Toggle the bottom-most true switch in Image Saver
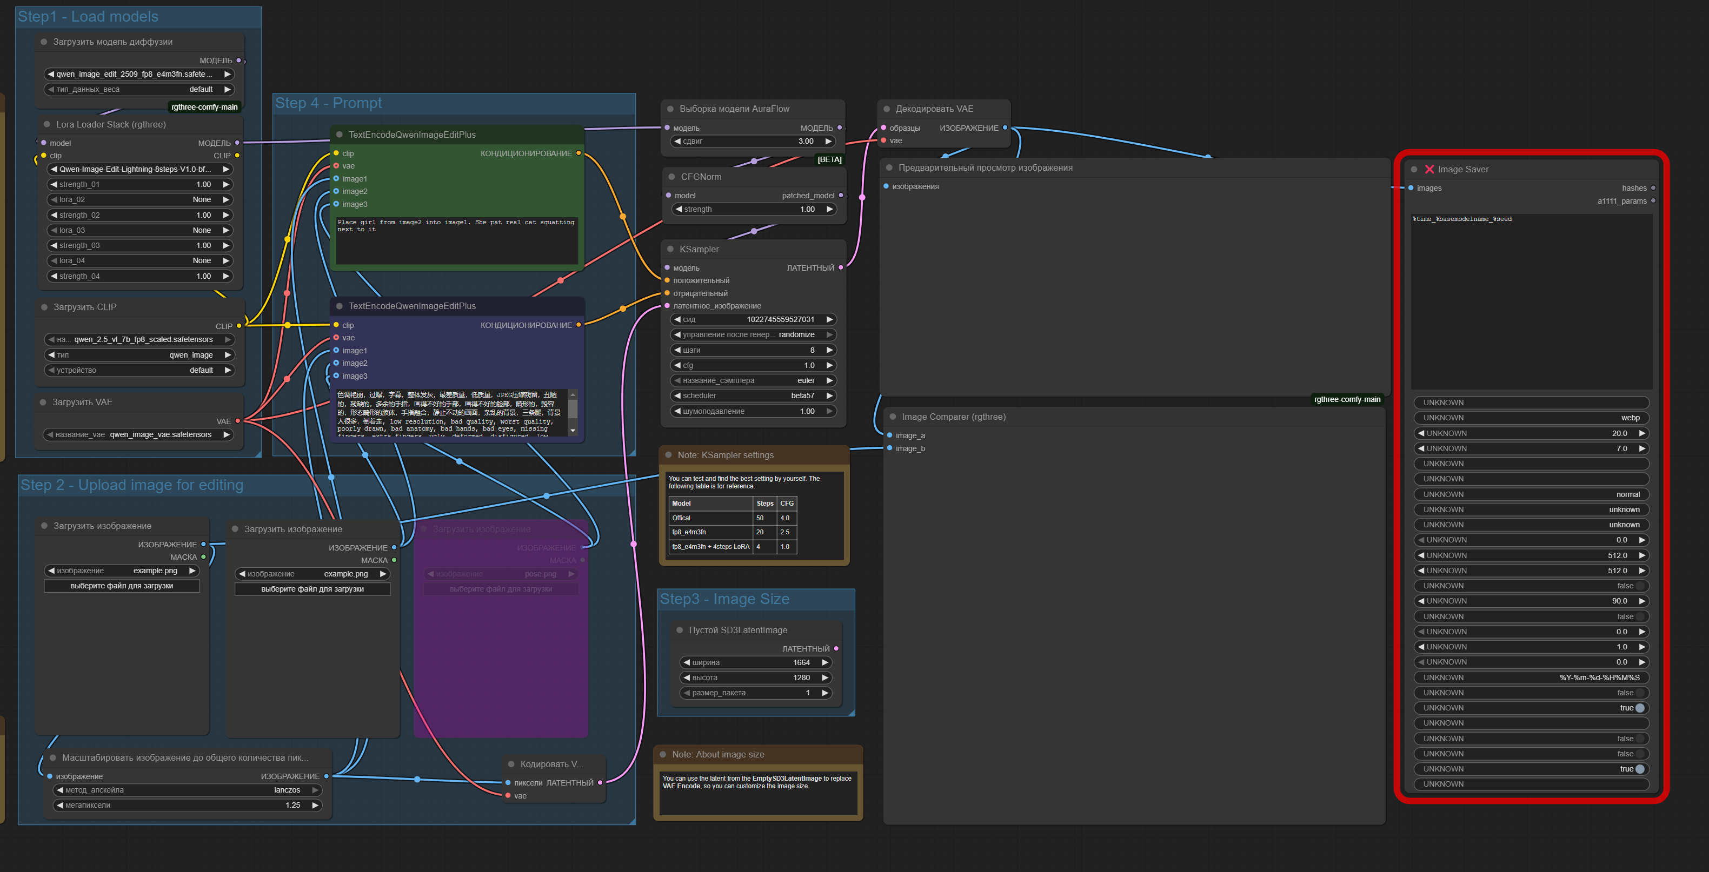 point(1639,769)
